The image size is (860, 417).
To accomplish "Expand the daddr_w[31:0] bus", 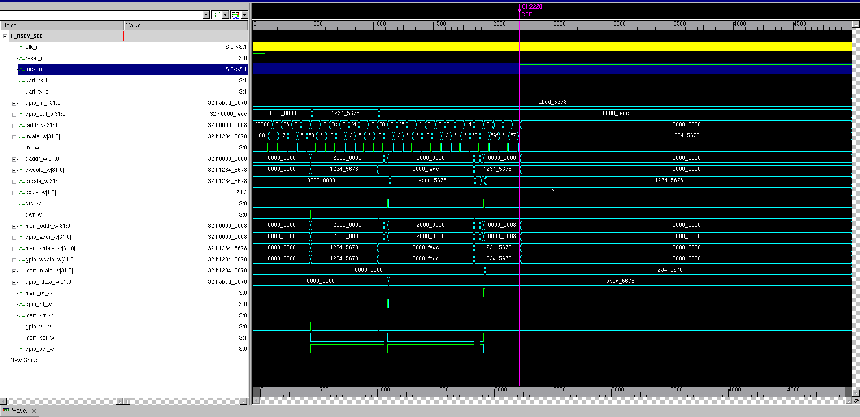I will pos(14,159).
